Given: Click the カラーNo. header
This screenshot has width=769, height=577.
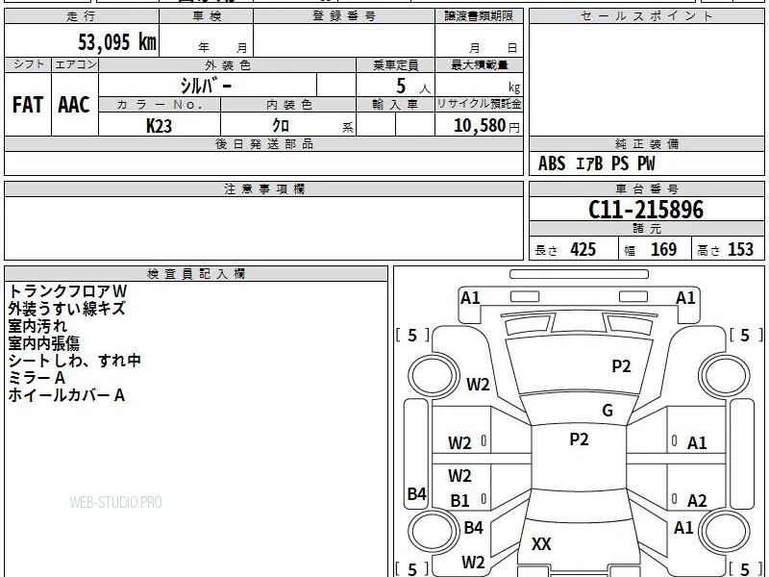Looking at the screenshot, I should (160, 105).
